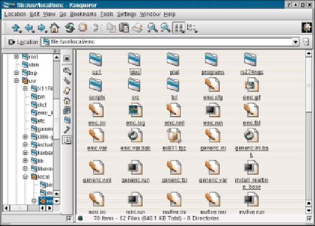Click the sidebar configure button at strip top
This screenshot has height=226, width=315.
pyautogui.click(x=66, y=59)
